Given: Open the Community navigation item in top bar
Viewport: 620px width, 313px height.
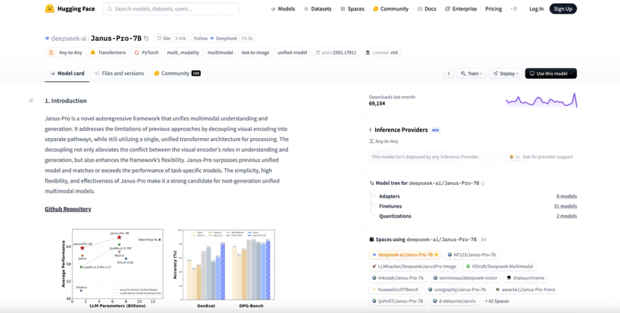Looking at the screenshot, I should [x=391, y=9].
